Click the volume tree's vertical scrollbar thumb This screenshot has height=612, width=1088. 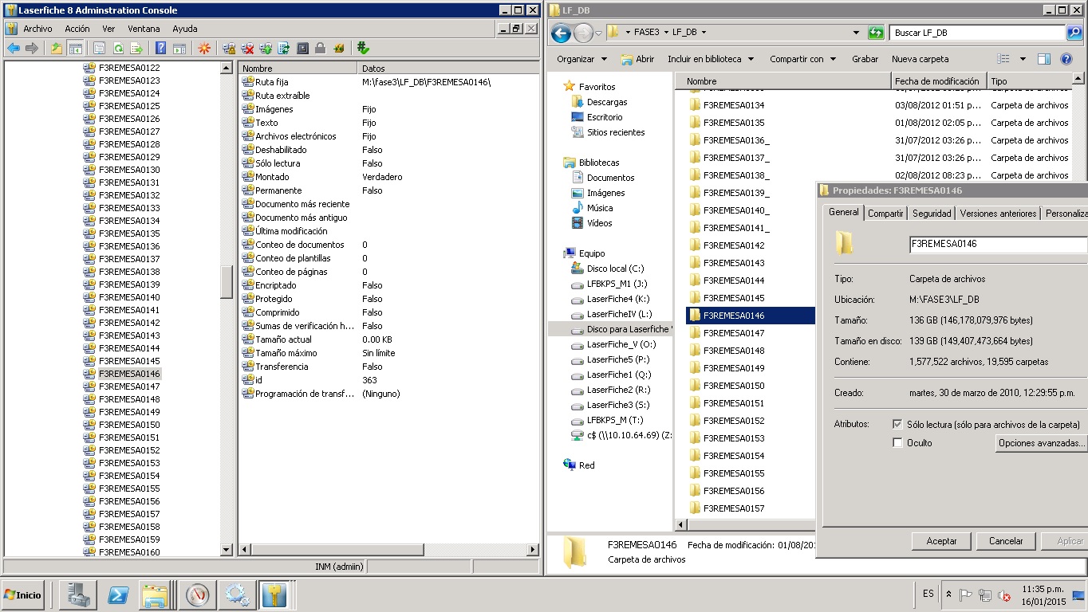[x=227, y=280]
